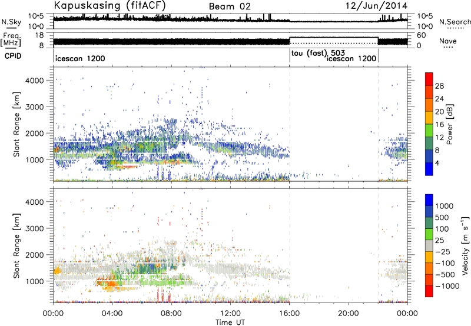Click 'Slant Range [km]' label of power panel
The height and width of the screenshot is (326, 471).
pos(16,124)
